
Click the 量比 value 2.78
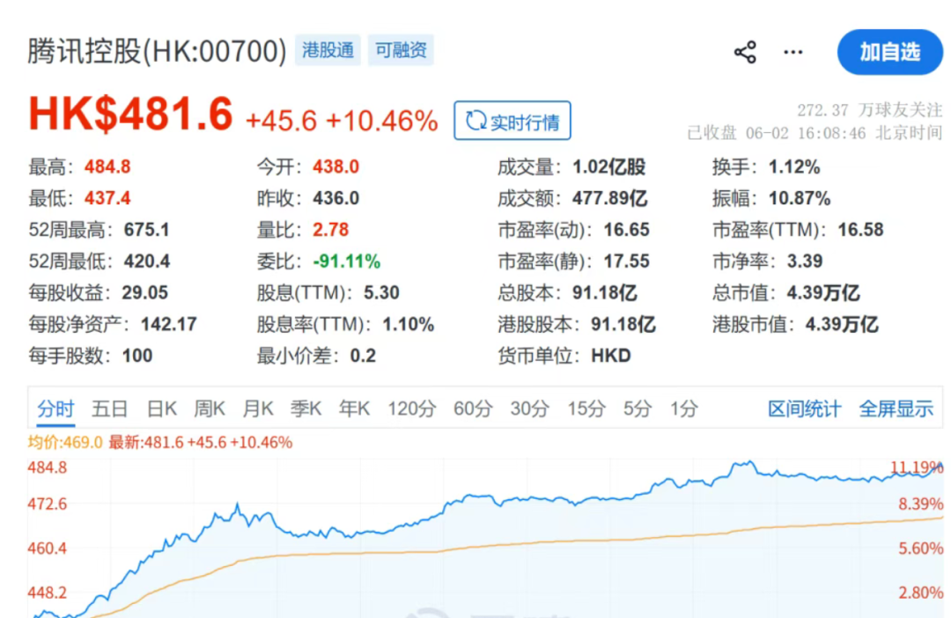click(330, 230)
